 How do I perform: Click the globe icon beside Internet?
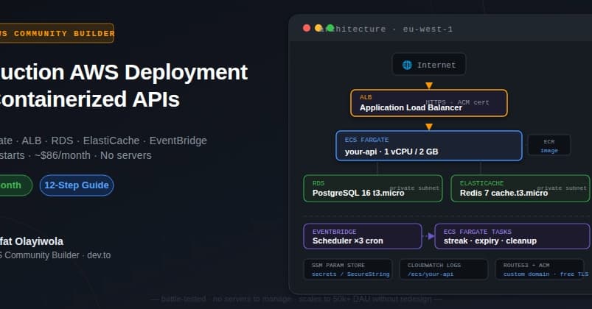[407, 65]
